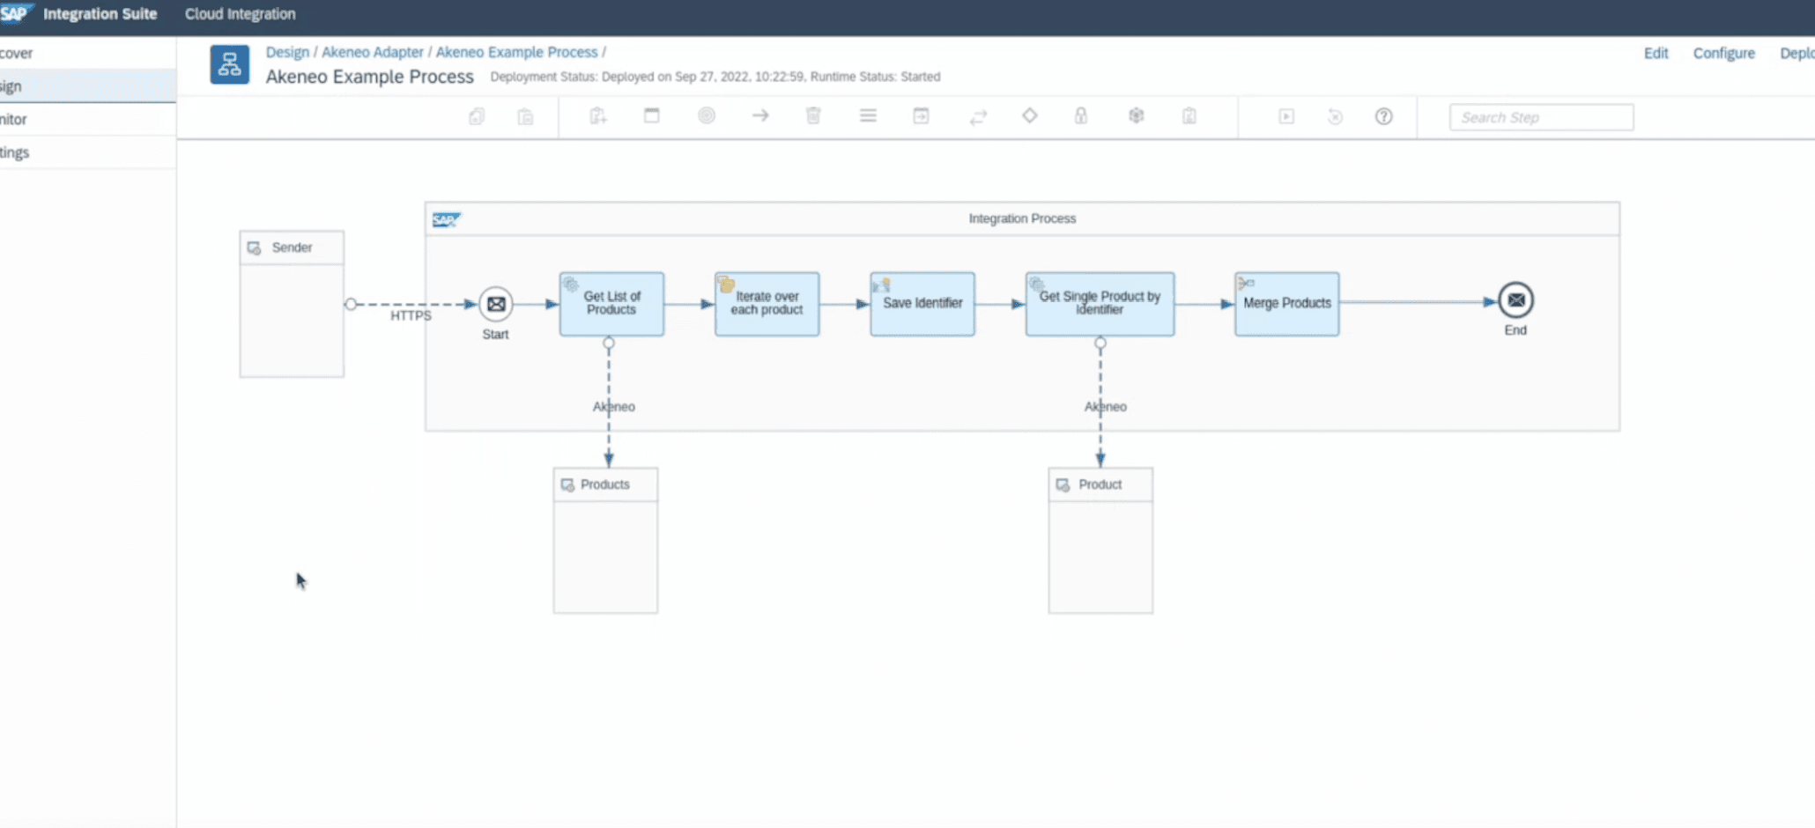This screenshot has height=828, width=1815.
Task: Open the Call palette icon
Action: click(921, 115)
